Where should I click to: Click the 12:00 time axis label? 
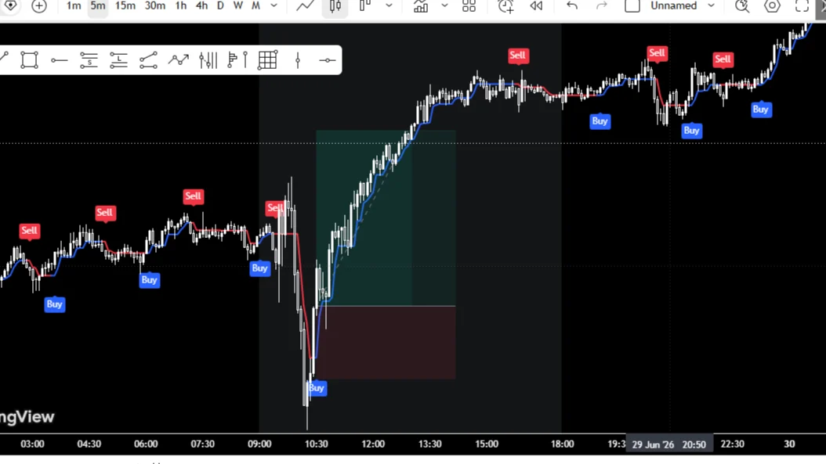[x=373, y=444]
